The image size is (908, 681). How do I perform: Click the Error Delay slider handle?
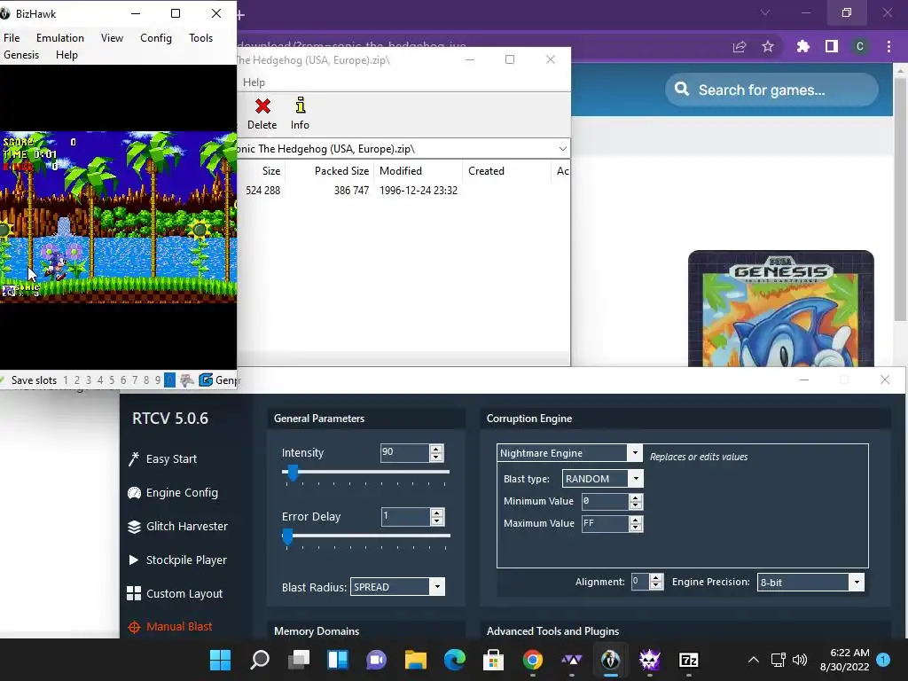[287, 536]
